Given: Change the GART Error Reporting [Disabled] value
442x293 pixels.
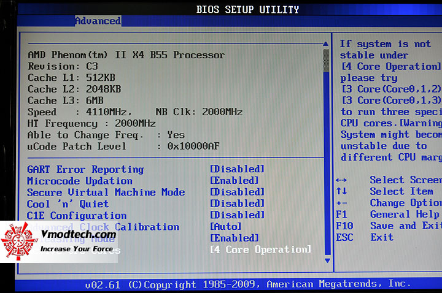Looking at the screenshot, I should click(238, 169).
